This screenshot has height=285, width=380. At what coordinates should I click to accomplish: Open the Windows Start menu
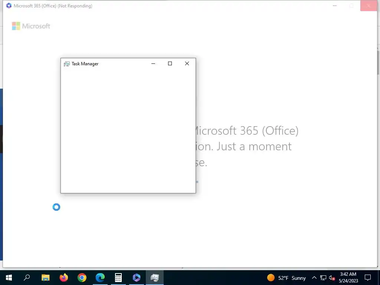click(9, 278)
